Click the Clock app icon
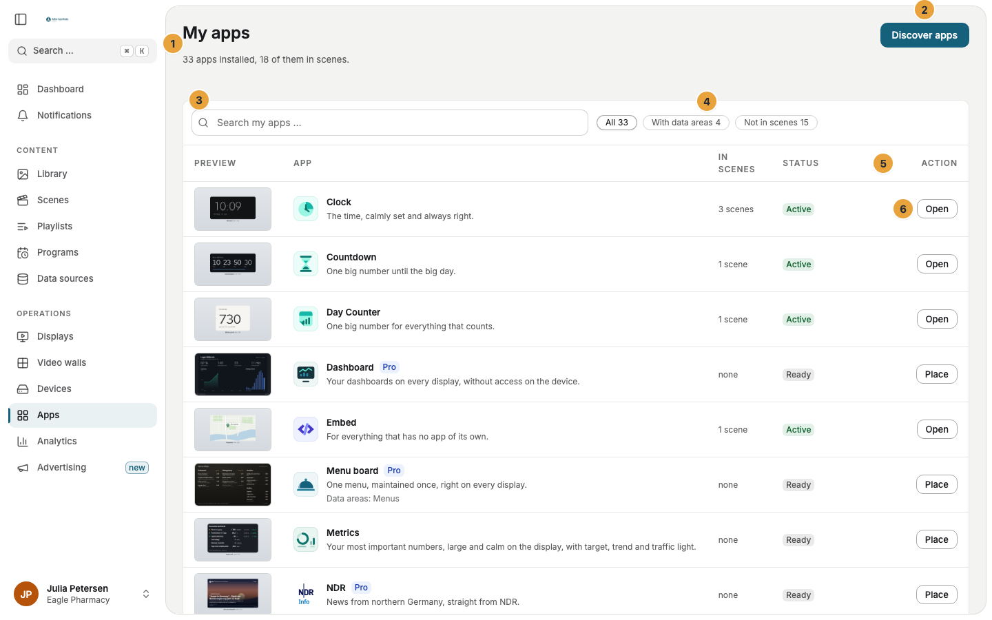The width and height of the screenshot is (992, 620). coord(306,209)
